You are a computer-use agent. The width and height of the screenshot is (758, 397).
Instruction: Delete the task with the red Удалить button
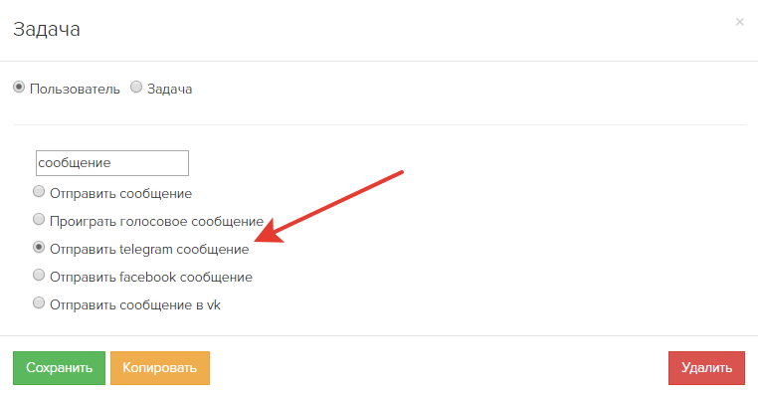click(706, 368)
